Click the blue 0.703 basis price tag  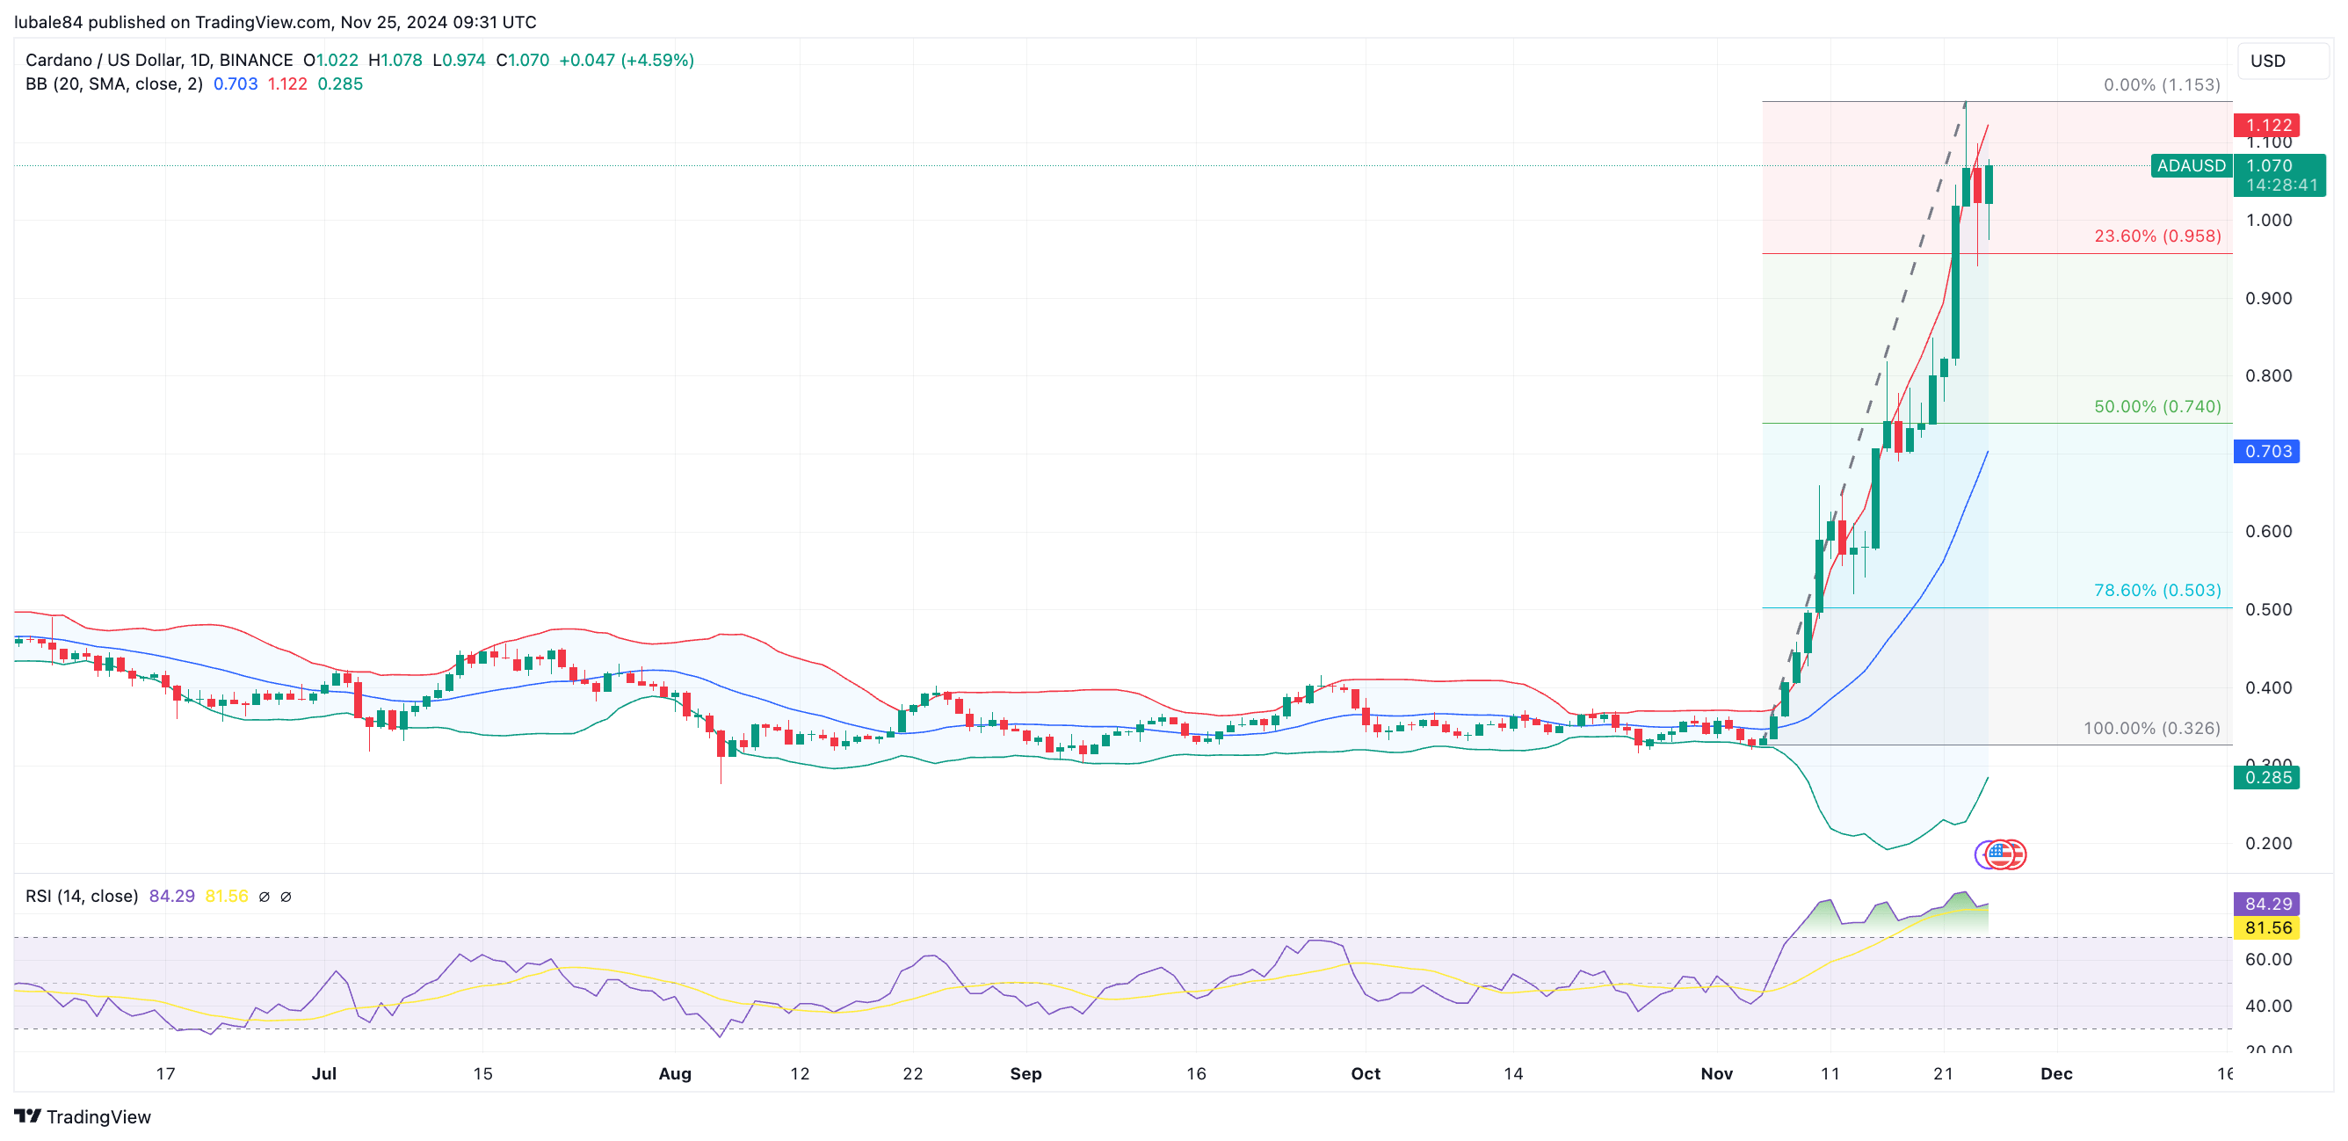pos(2266,452)
